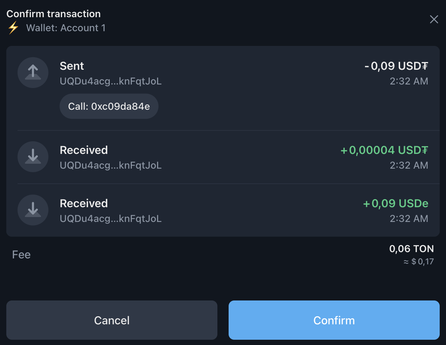The height and width of the screenshot is (345, 446).
Task: Click the Sent row title
Action: click(x=72, y=66)
